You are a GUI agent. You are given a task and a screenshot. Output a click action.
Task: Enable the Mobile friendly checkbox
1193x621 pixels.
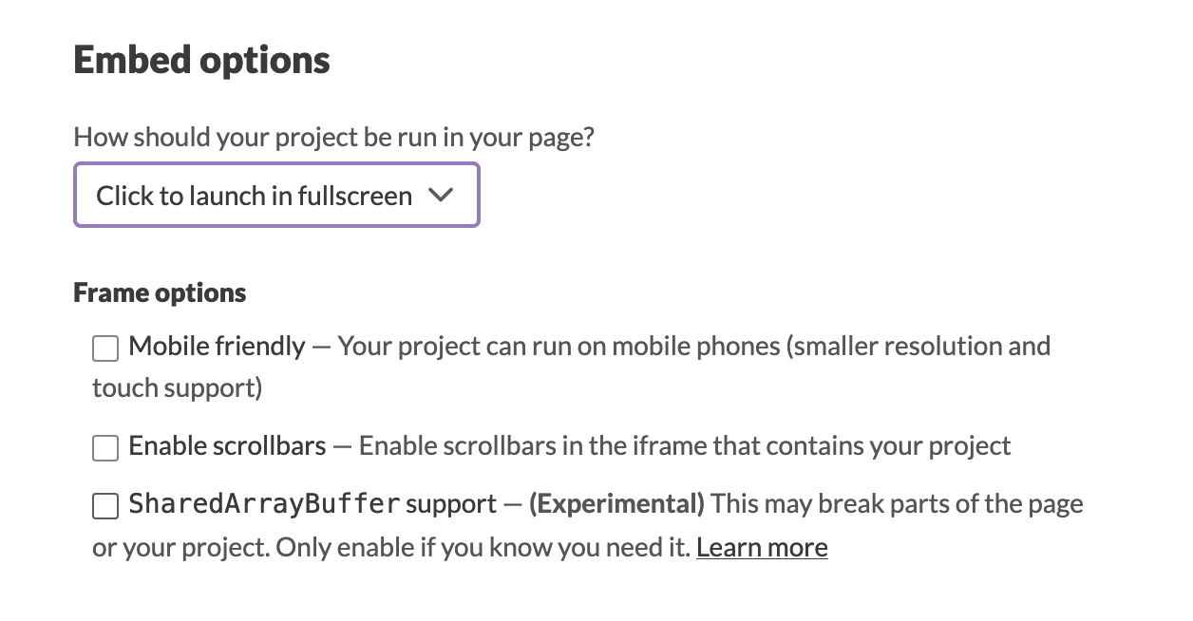coord(105,348)
